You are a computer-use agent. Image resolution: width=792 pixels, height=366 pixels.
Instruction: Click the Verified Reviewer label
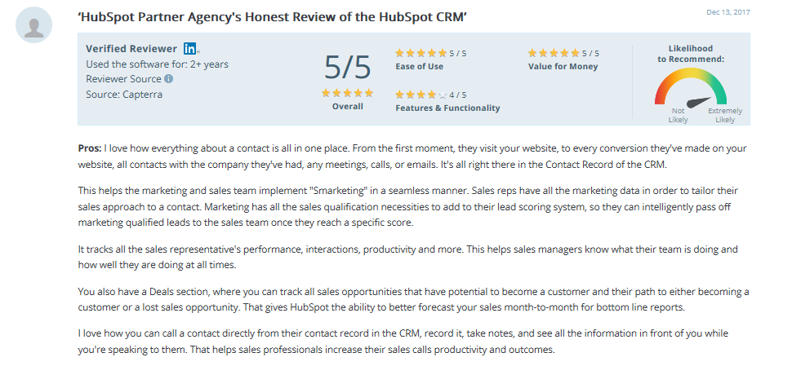click(131, 49)
